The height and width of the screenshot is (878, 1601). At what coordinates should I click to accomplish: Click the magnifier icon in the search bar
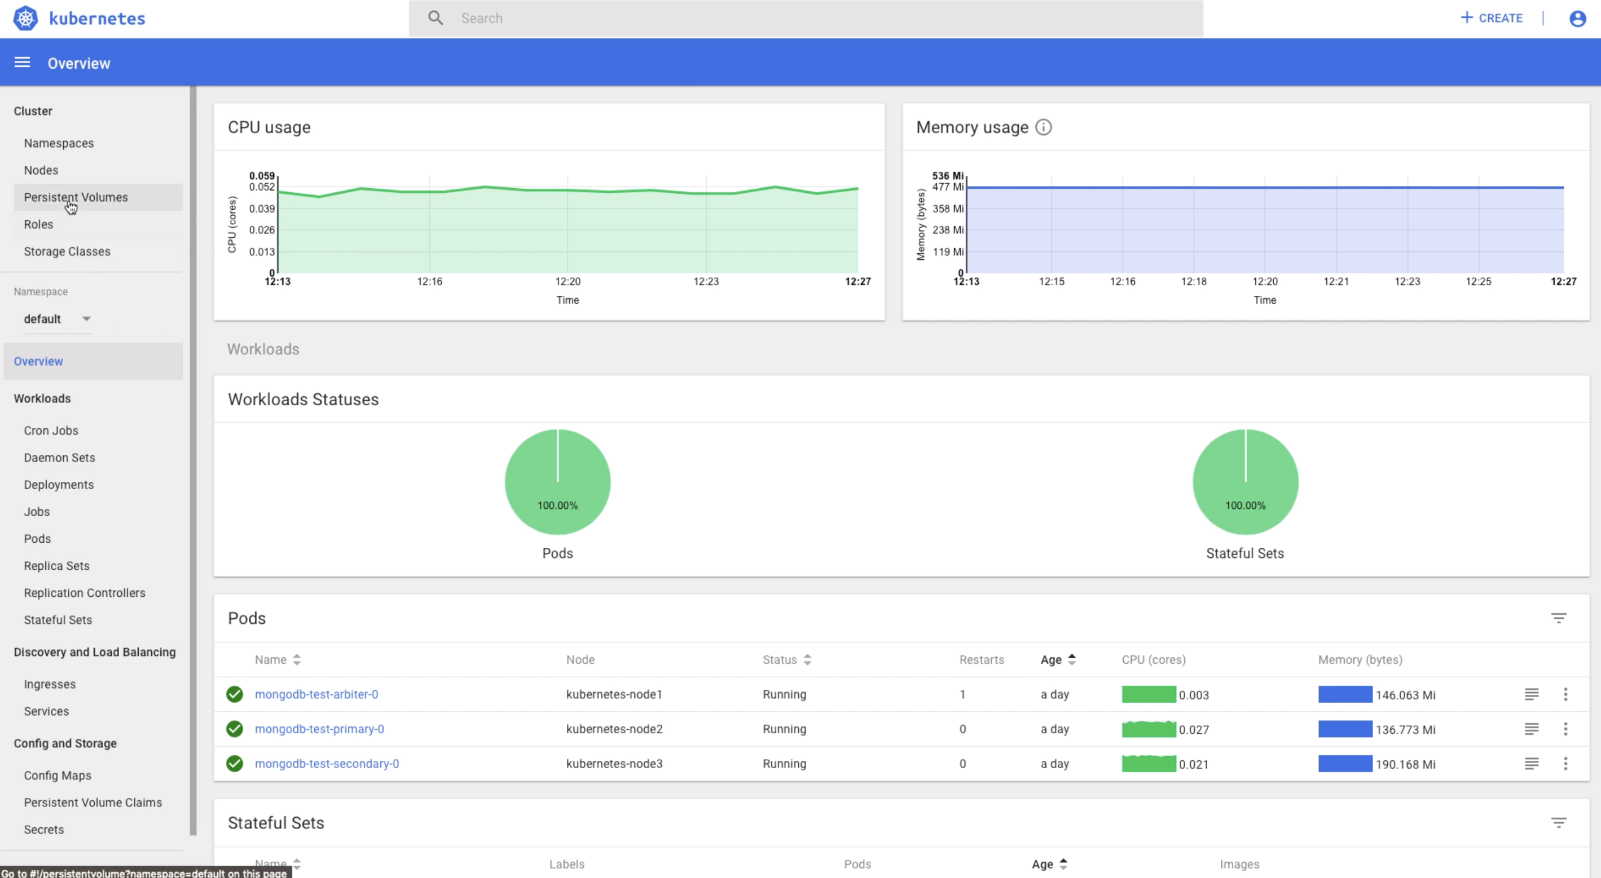point(435,18)
